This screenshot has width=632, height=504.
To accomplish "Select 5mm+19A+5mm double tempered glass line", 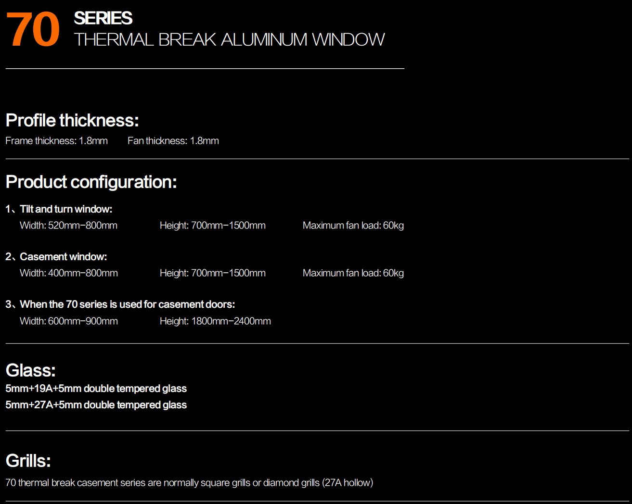I will click(x=96, y=389).
